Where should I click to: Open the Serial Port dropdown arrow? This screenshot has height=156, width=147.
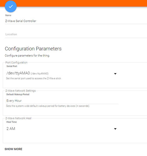115,74
